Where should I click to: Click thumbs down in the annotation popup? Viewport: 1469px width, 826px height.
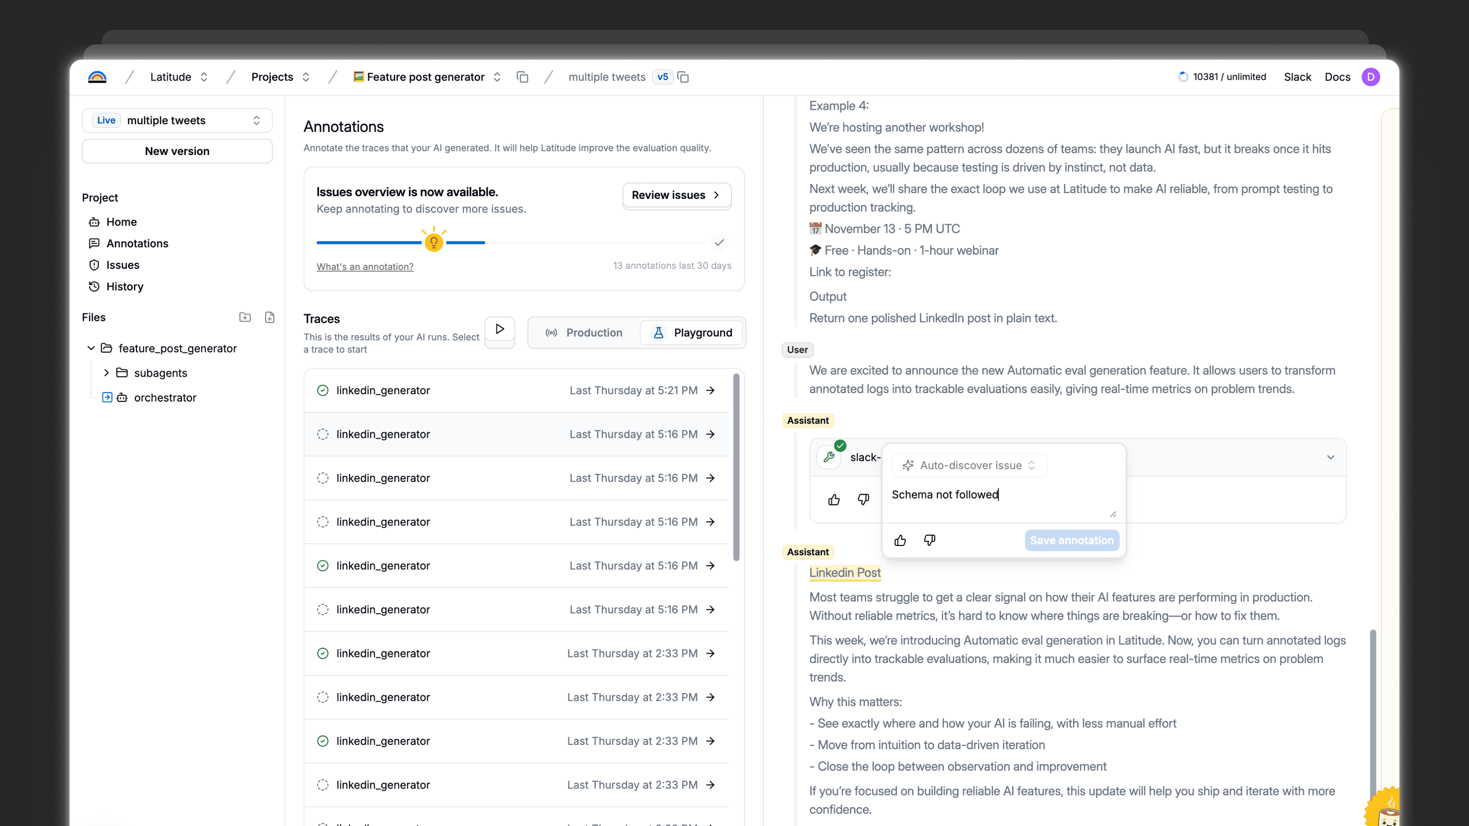pos(930,540)
